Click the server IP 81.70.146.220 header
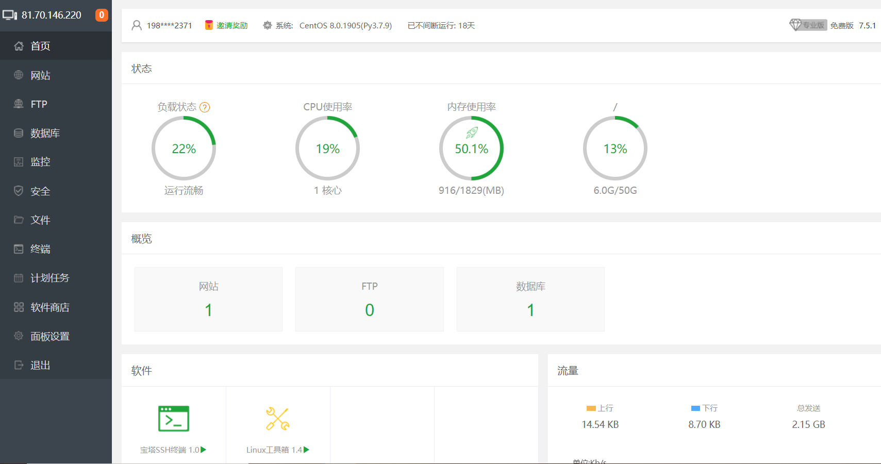Image resolution: width=881 pixels, height=464 pixels. (x=52, y=15)
